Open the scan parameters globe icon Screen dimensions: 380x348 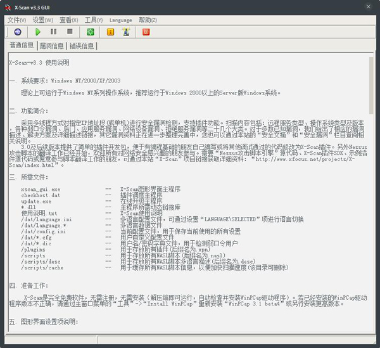tap(18, 32)
